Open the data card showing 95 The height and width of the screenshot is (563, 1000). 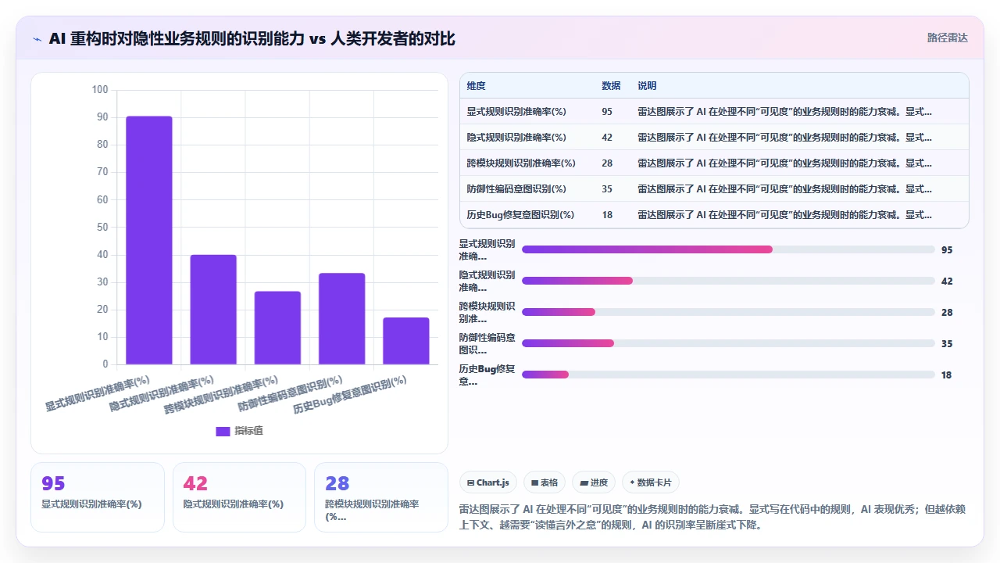pos(98,497)
